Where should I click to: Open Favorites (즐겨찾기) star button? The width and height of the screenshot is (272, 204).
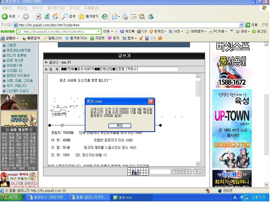(x=88, y=16)
